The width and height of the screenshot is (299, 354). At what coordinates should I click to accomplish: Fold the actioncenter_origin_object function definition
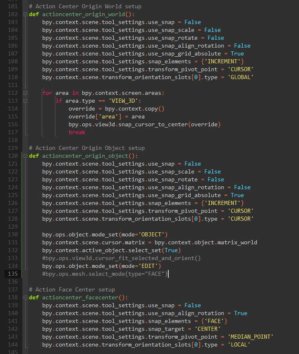click(26, 156)
